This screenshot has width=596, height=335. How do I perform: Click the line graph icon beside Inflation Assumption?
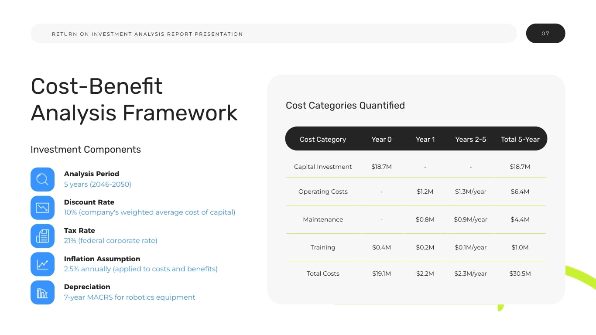coord(42,264)
